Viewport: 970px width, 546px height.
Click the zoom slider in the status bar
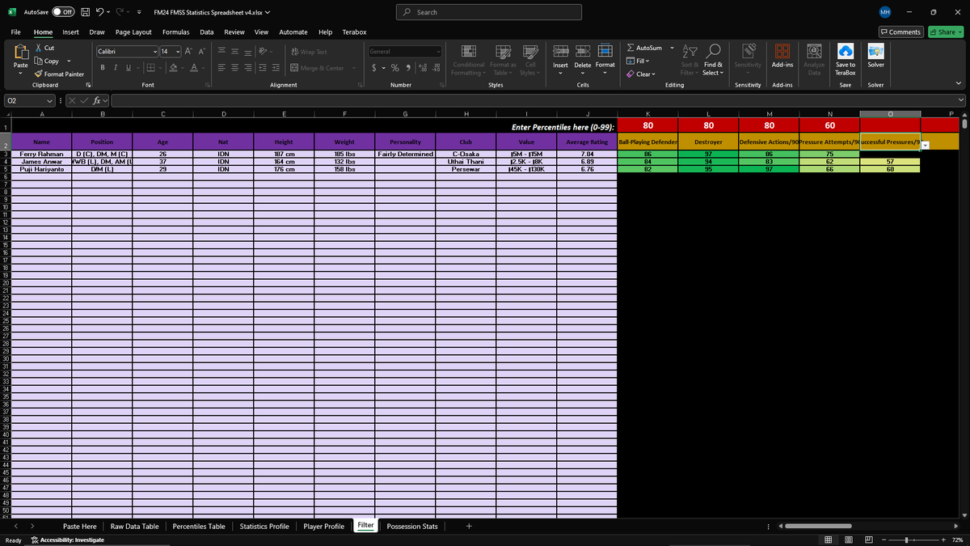pos(913,540)
